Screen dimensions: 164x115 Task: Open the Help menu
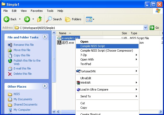tap(60, 11)
